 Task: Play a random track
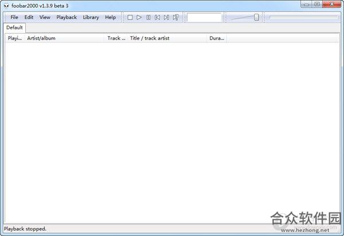click(x=176, y=17)
